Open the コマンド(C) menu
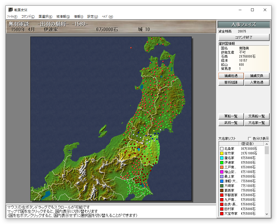277x224 pixels. (x=28, y=17)
